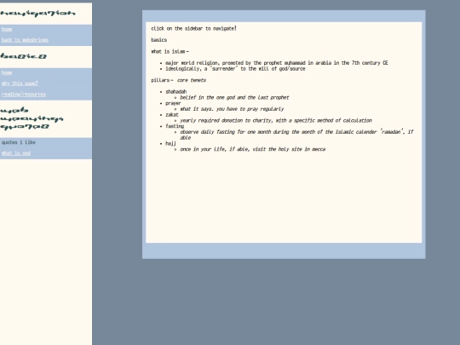Go to the "reading/resources" link
This screenshot has width=460, height=345.
point(24,95)
